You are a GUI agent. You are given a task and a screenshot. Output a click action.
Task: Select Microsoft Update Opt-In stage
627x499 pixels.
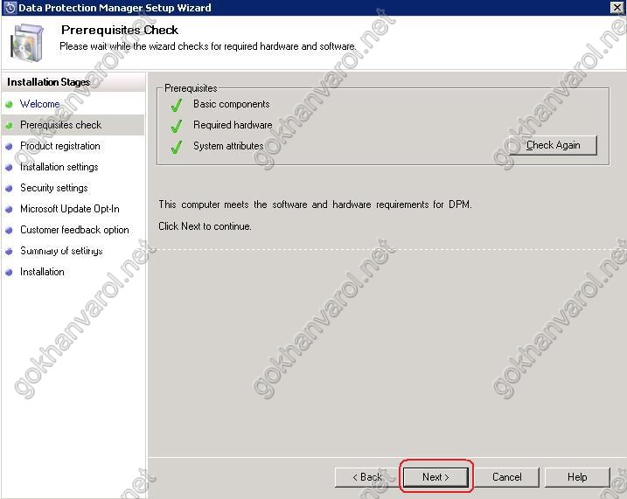[x=69, y=209]
